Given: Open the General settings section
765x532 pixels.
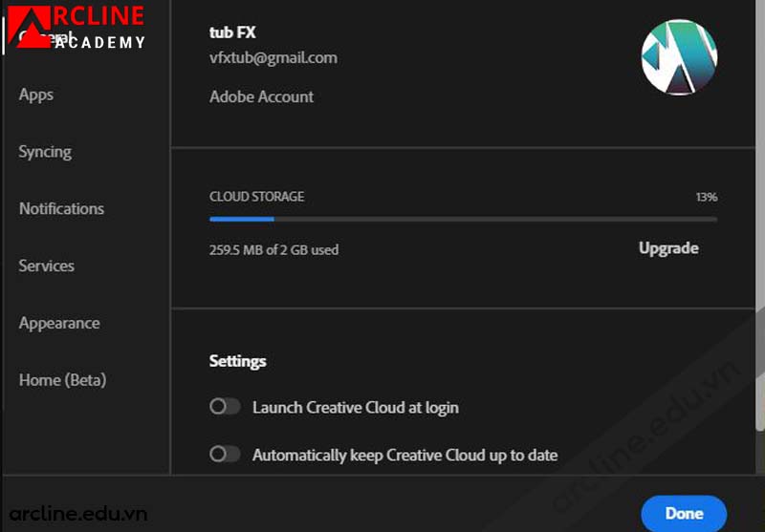Looking at the screenshot, I should pos(38,38).
